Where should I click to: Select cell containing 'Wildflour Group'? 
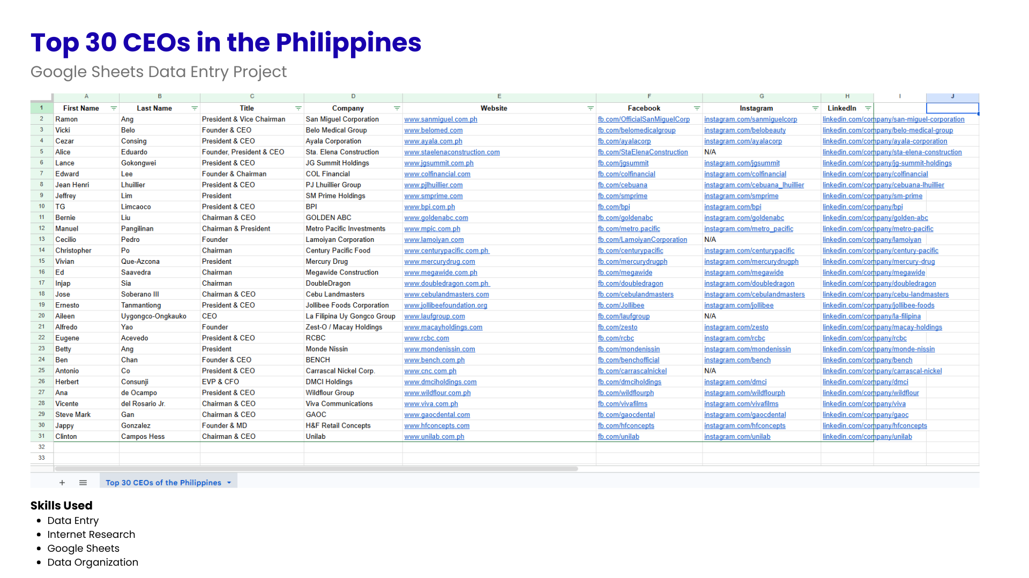pos(353,393)
